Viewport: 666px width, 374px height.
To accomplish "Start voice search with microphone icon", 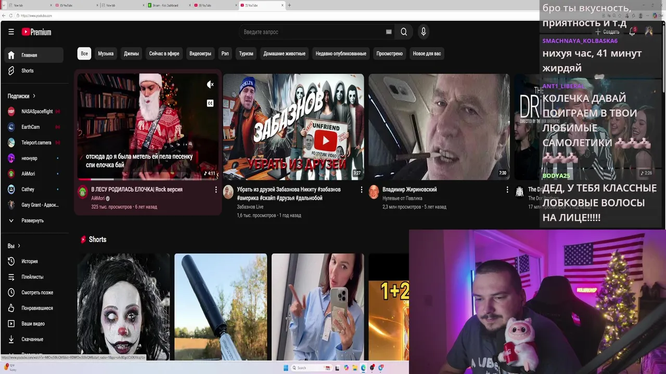I will [x=424, y=32].
